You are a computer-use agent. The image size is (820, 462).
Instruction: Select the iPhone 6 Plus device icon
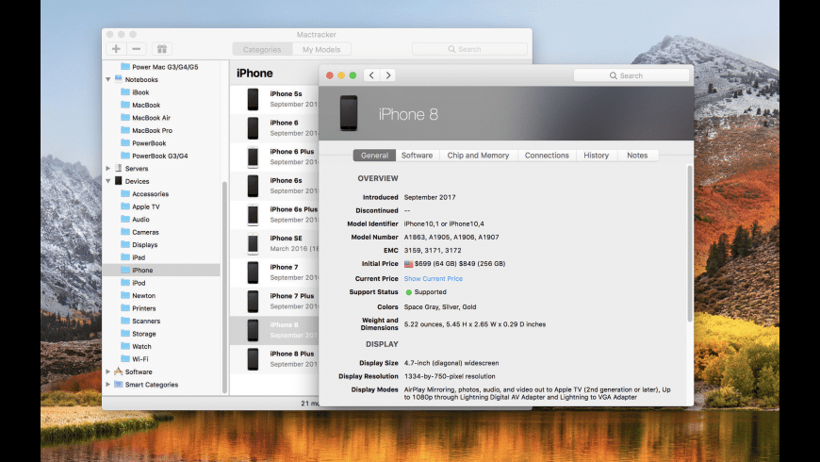click(x=254, y=157)
